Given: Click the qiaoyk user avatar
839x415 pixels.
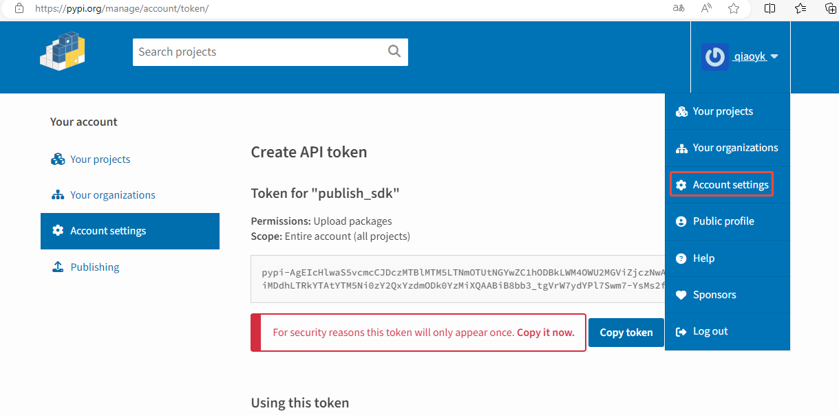Looking at the screenshot, I should [715, 57].
